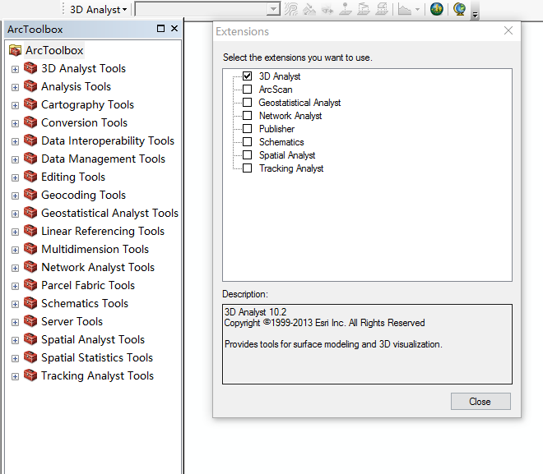Select the Interpolate Polygon tool icon
The height and width of the screenshot is (474, 543).
pyautogui.click(x=382, y=9)
